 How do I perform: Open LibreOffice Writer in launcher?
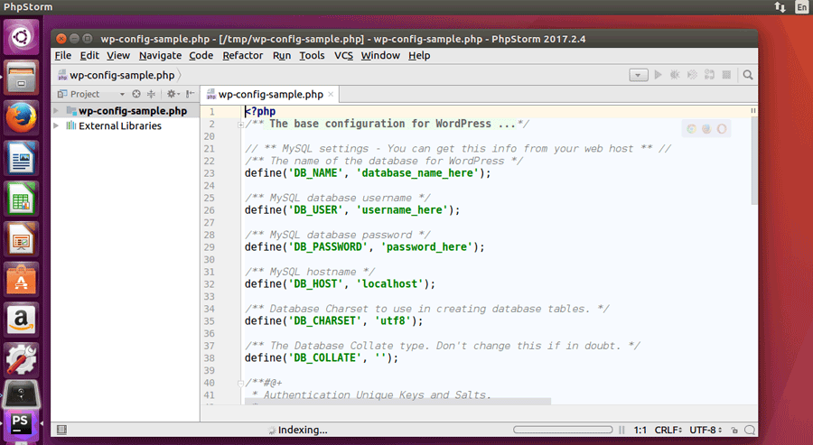[x=21, y=157]
